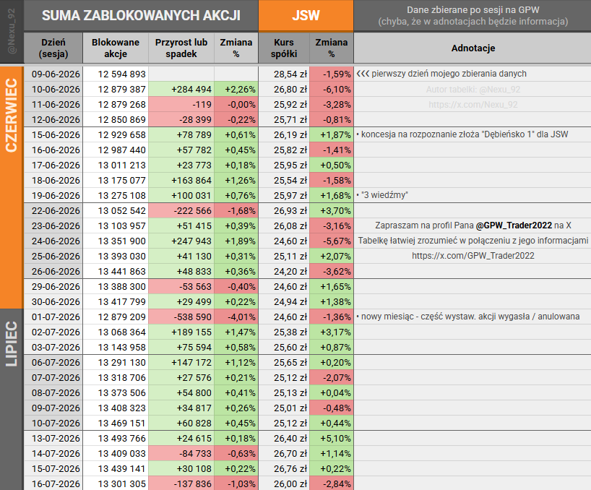Click the +3,70% price change cell
This screenshot has width=591, height=490.
[332, 211]
